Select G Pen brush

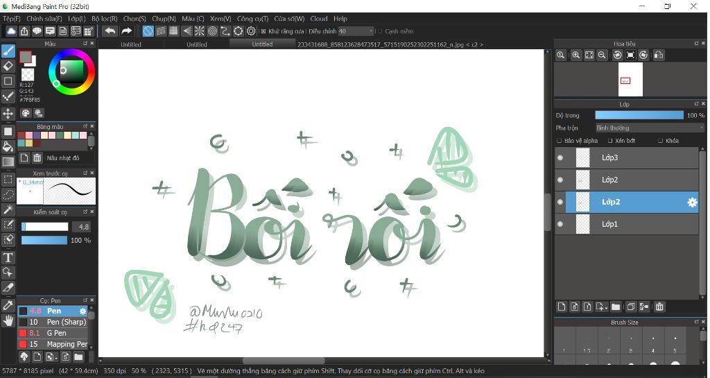(53, 333)
